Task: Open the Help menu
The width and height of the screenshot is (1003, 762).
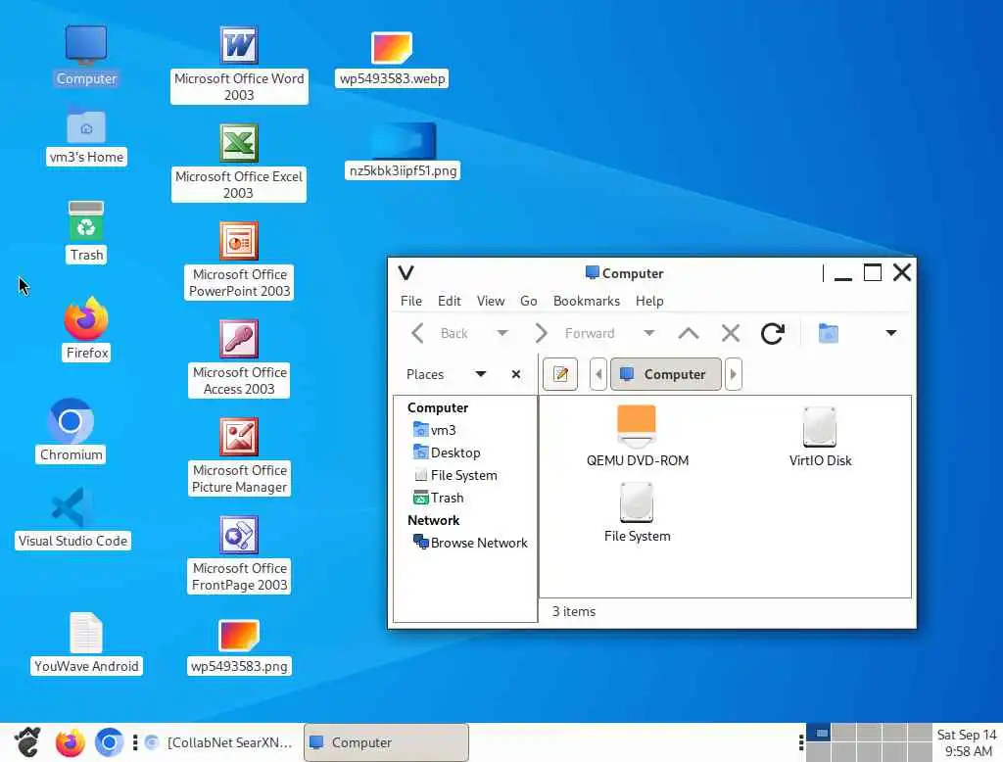Action: pyautogui.click(x=649, y=301)
